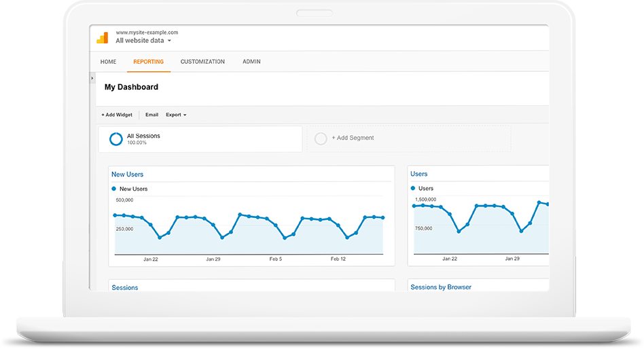Open the New Users widget title link
The width and height of the screenshot is (644, 349).
click(127, 174)
